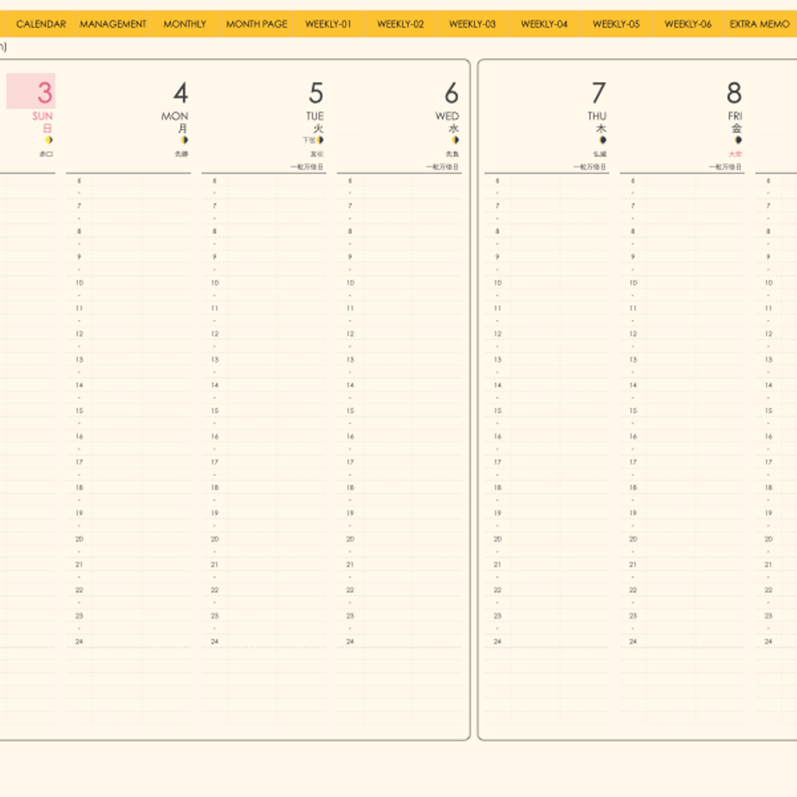Screen dimensions: 797x797
Task: Click the FRI day label
Action: 735,116
